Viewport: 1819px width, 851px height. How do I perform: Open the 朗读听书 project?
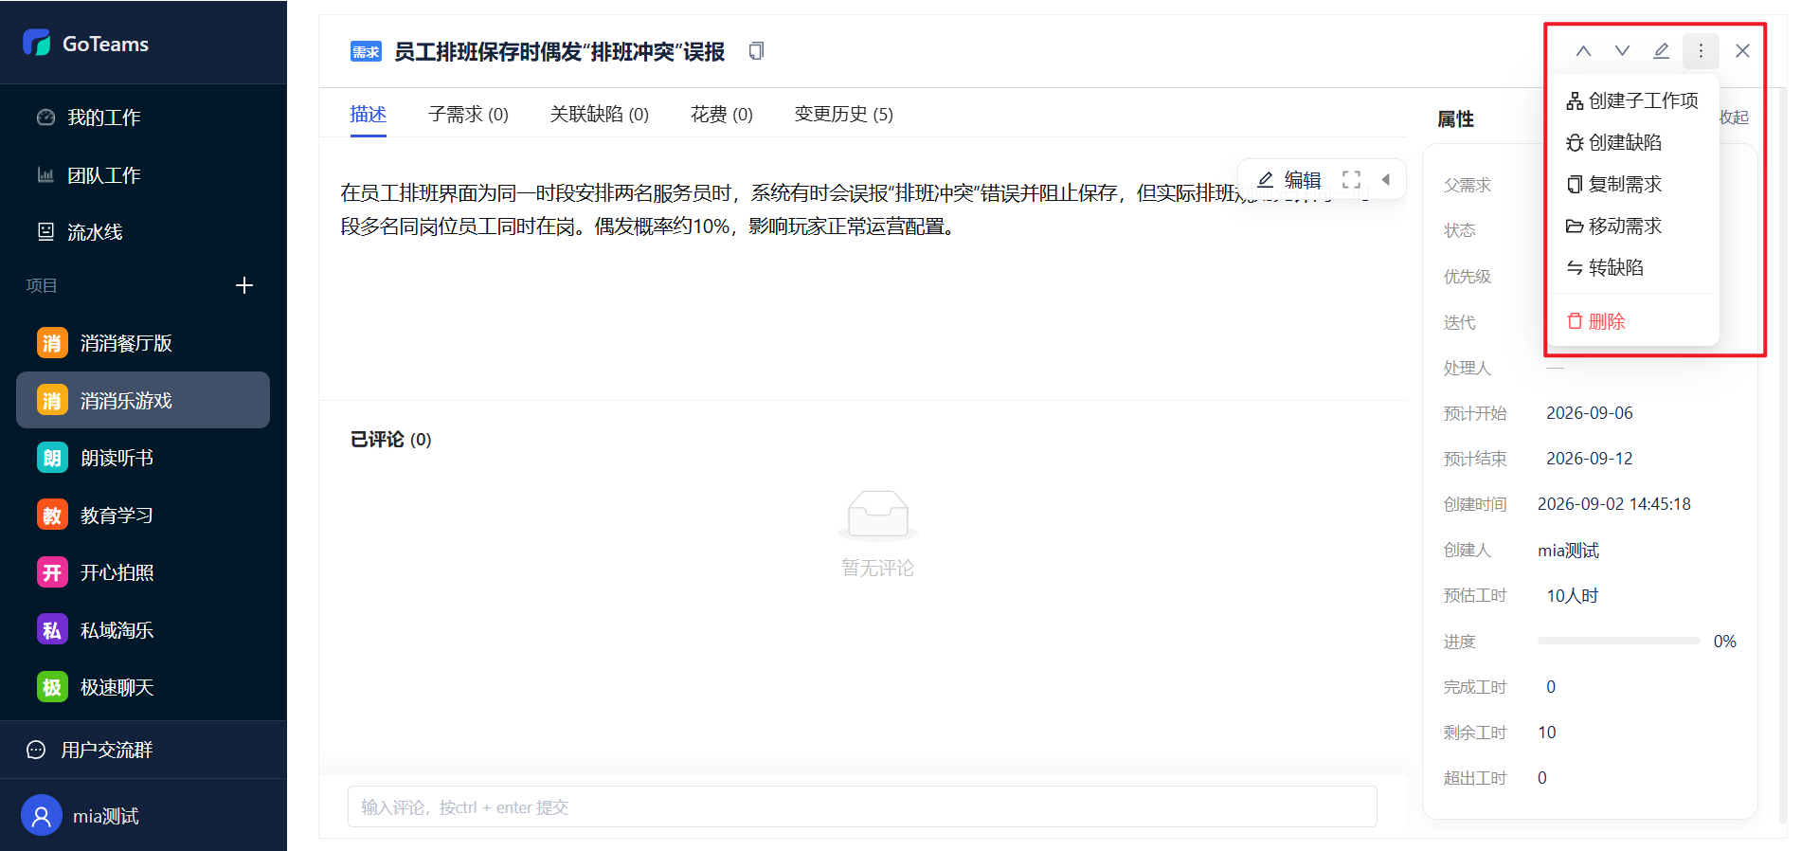143,458
